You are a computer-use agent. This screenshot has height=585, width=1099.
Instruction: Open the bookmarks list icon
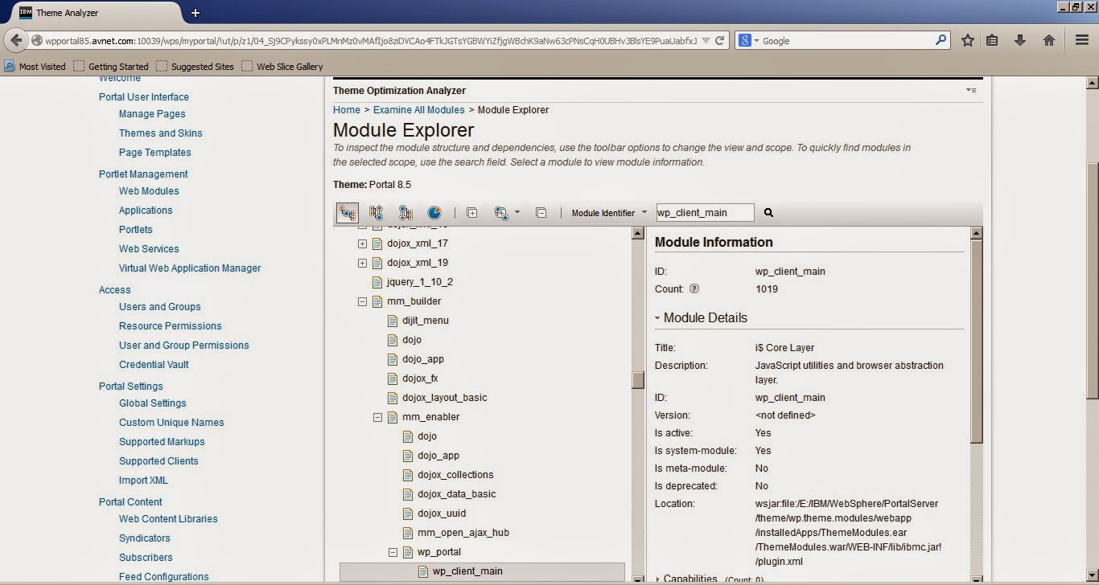(992, 40)
